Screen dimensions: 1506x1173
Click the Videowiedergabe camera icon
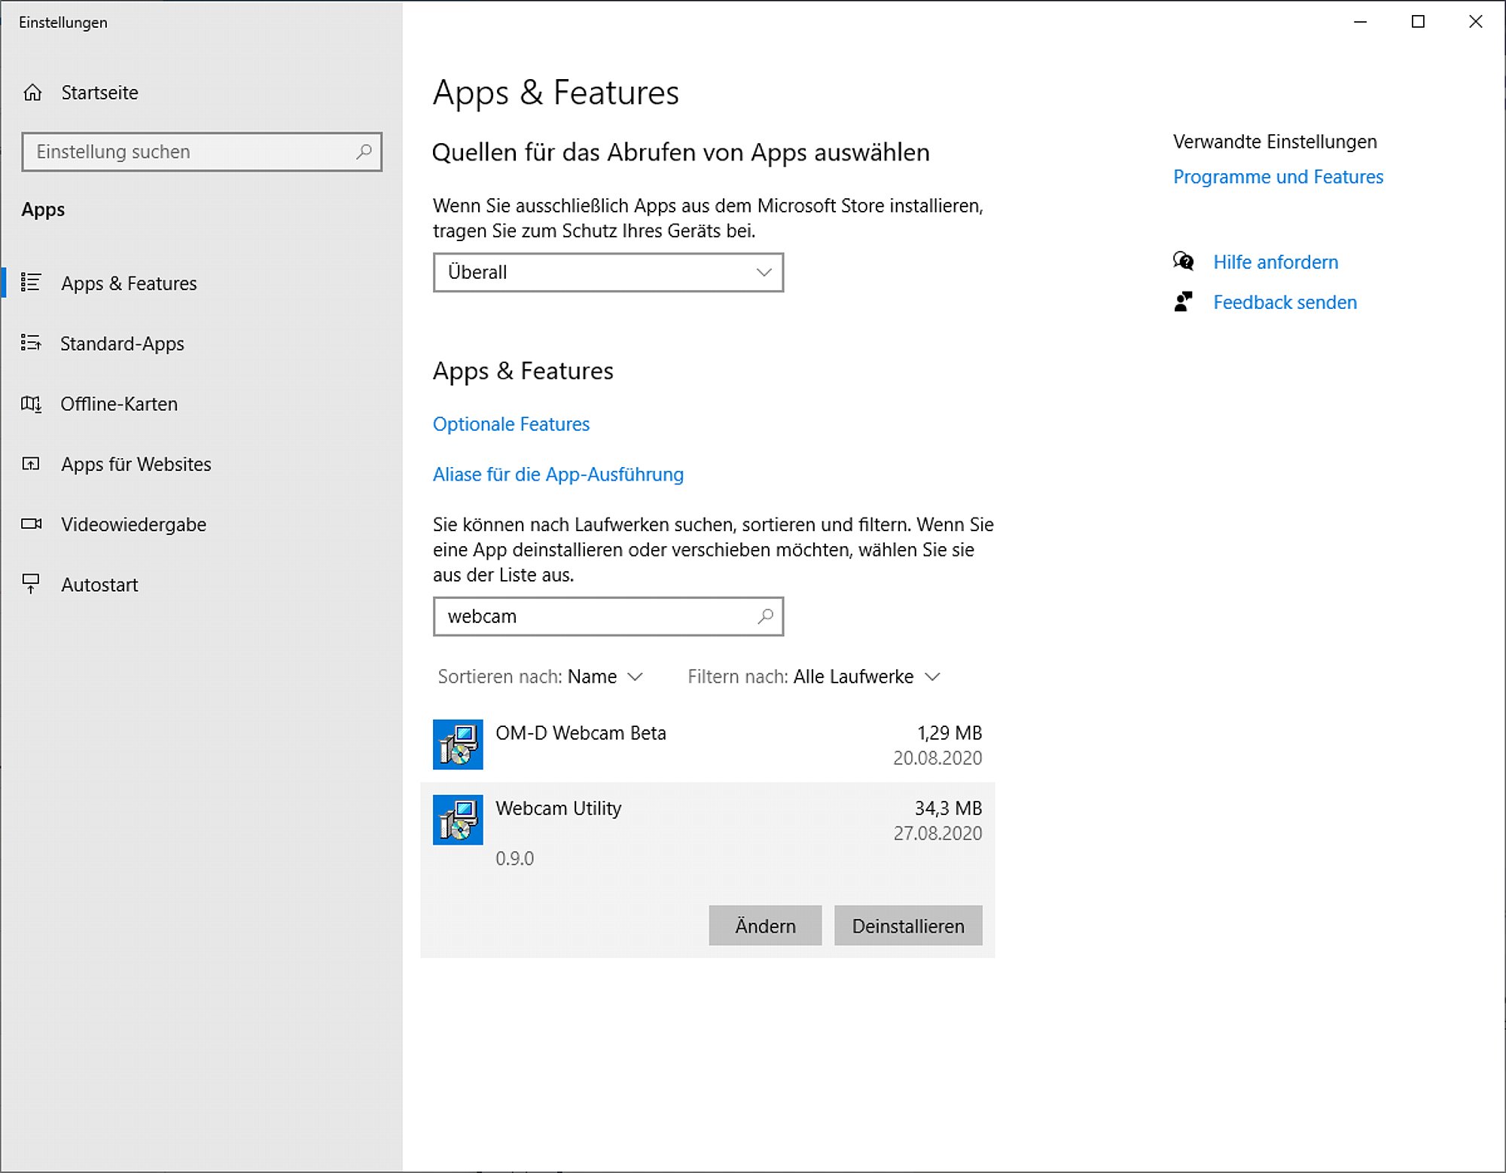pyautogui.click(x=31, y=524)
